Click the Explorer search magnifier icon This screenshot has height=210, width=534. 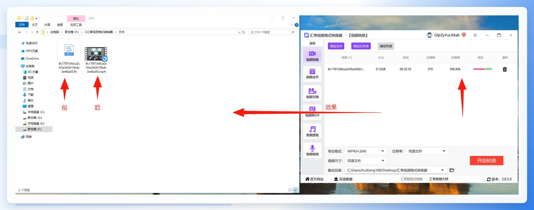point(293,32)
